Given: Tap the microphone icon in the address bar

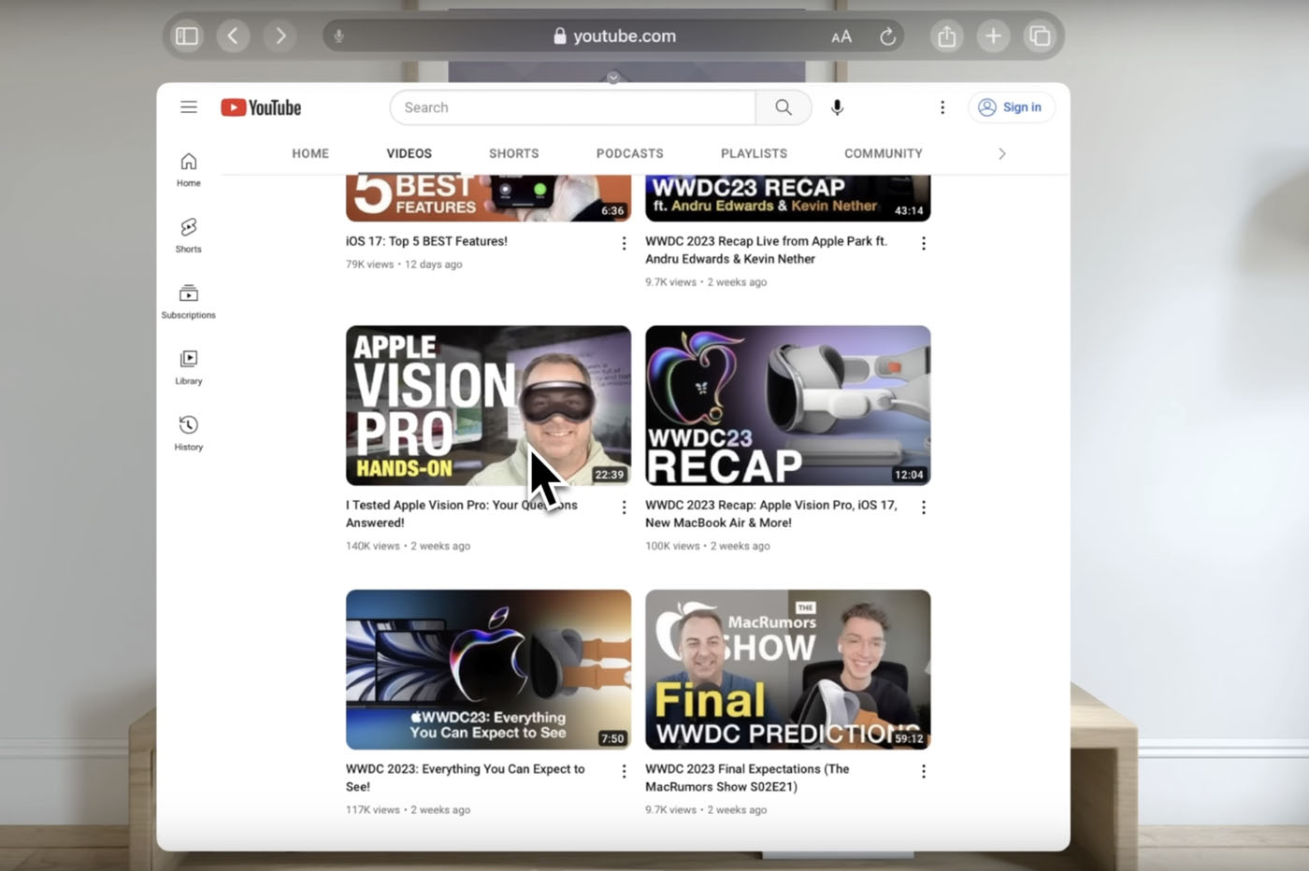Looking at the screenshot, I should coord(339,36).
